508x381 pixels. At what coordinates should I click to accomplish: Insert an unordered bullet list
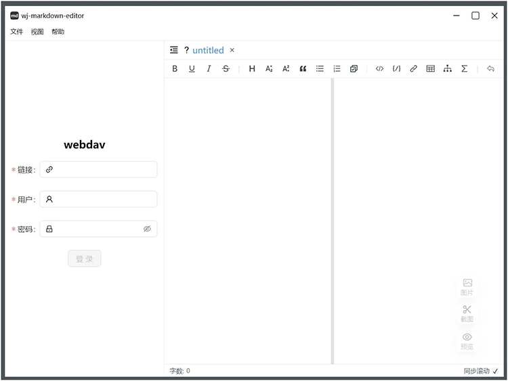(x=320, y=68)
